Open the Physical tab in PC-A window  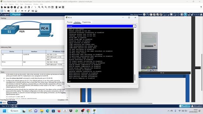(69, 22)
